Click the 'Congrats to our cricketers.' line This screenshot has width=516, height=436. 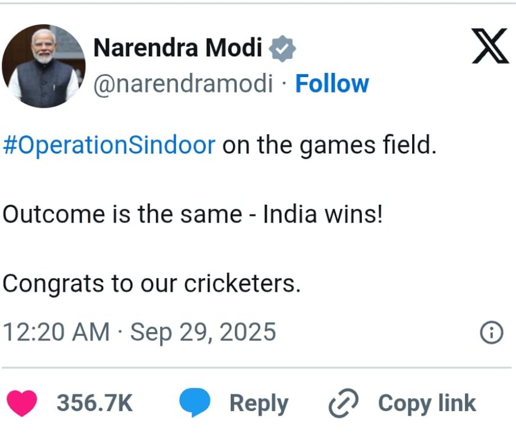(151, 284)
